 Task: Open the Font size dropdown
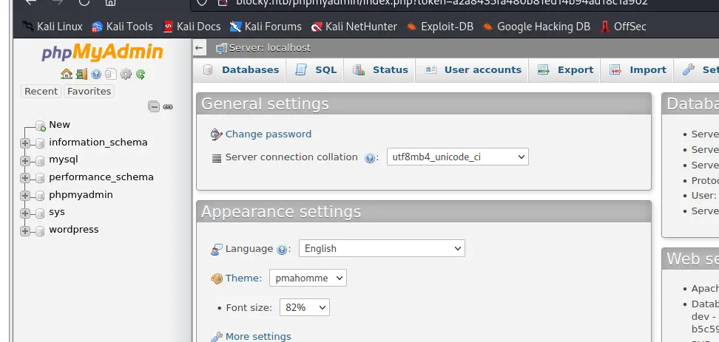coord(304,308)
